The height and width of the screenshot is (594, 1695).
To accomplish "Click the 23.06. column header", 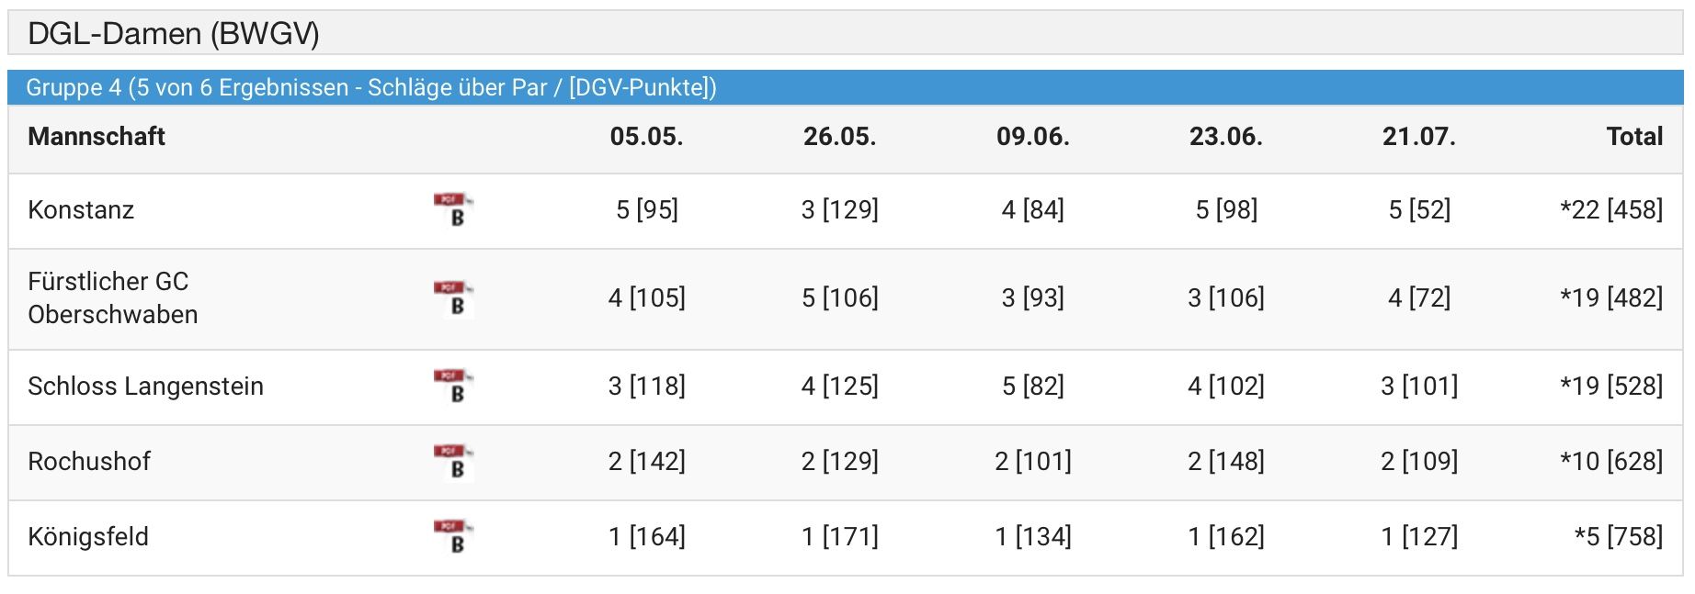I will (x=1225, y=137).
